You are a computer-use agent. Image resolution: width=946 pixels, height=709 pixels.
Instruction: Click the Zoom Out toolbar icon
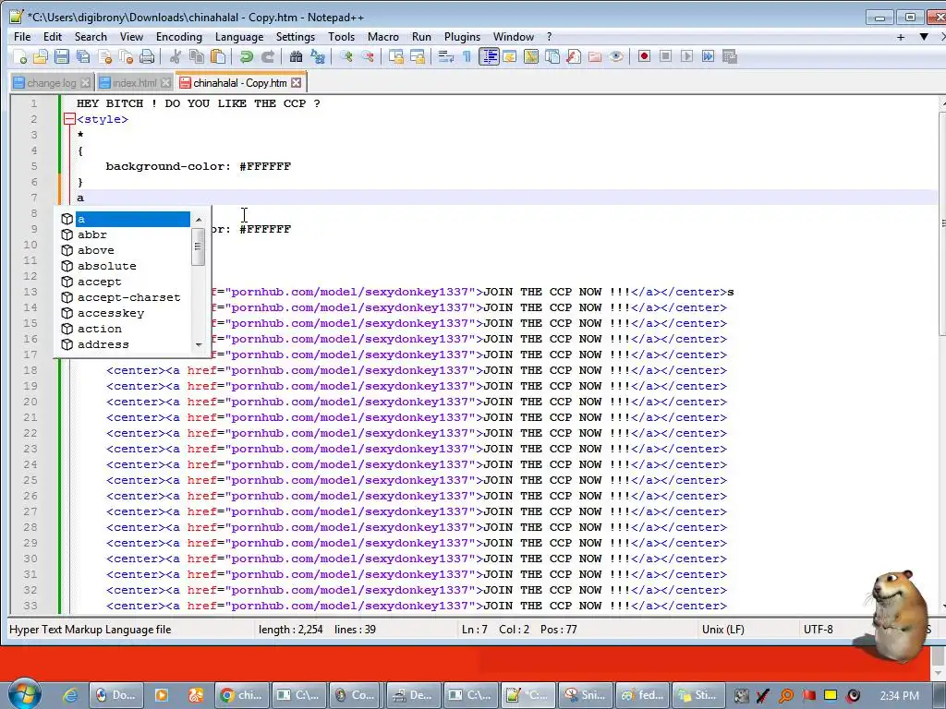tap(368, 56)
